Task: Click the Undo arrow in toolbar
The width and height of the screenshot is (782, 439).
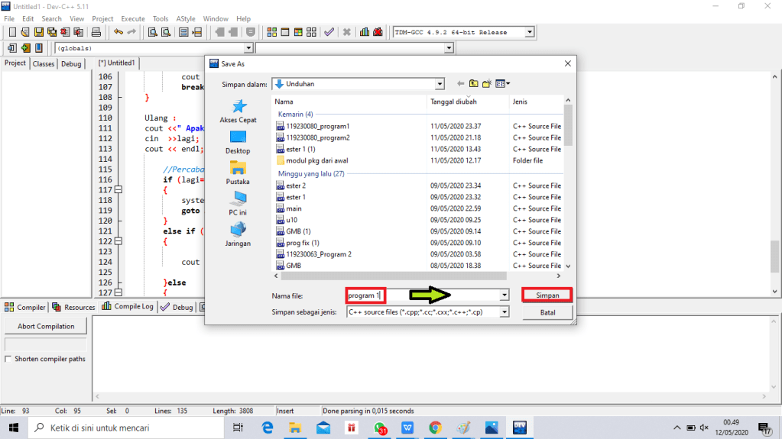Action: click(118, 32)
